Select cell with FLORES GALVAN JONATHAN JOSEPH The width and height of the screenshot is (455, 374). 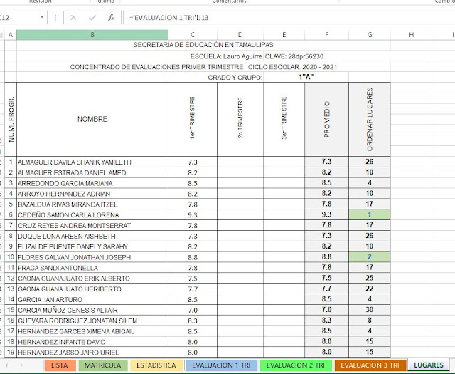point(92,257)
